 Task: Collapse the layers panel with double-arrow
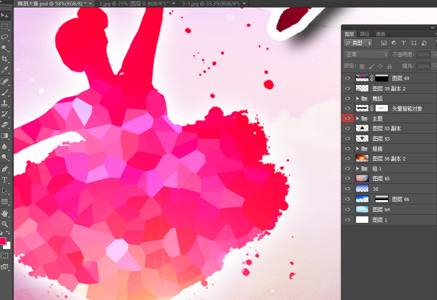point(432,27)
